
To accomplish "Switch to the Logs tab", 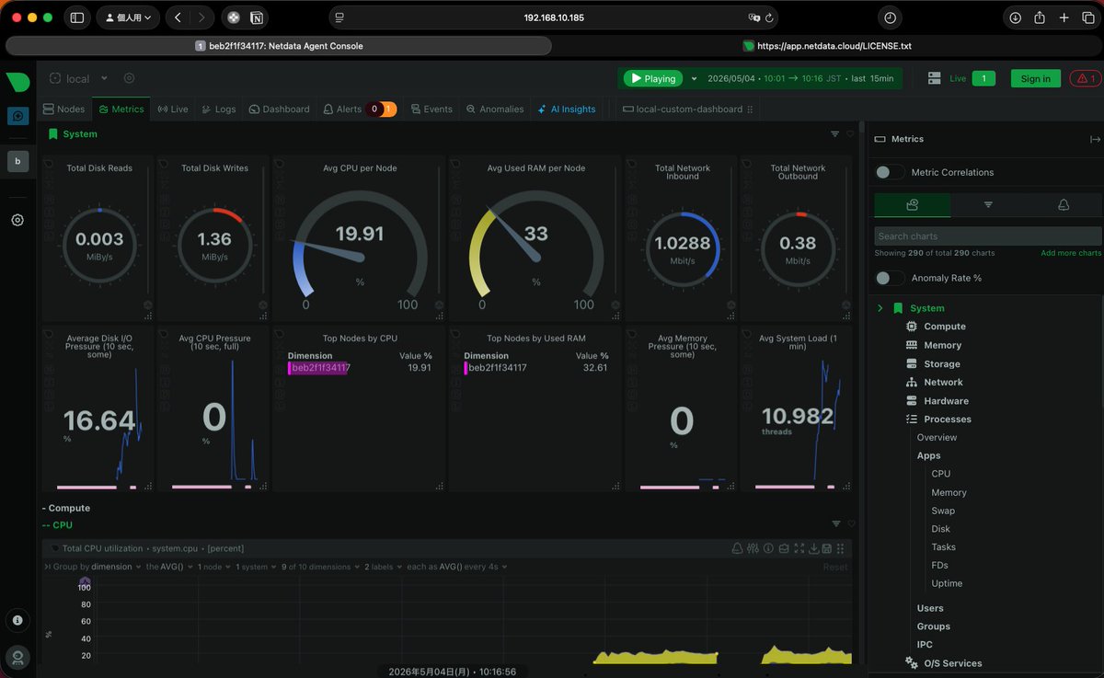I will coord(218,109).
